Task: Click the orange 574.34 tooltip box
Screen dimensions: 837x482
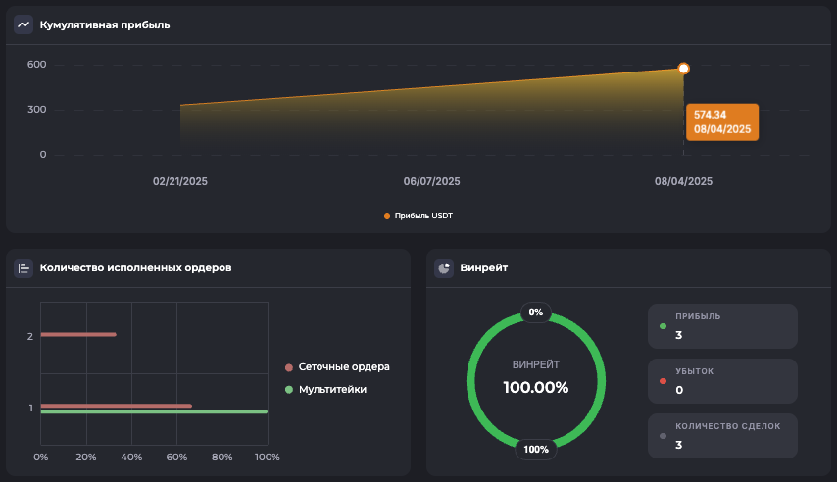Action: tap(721, 121)
